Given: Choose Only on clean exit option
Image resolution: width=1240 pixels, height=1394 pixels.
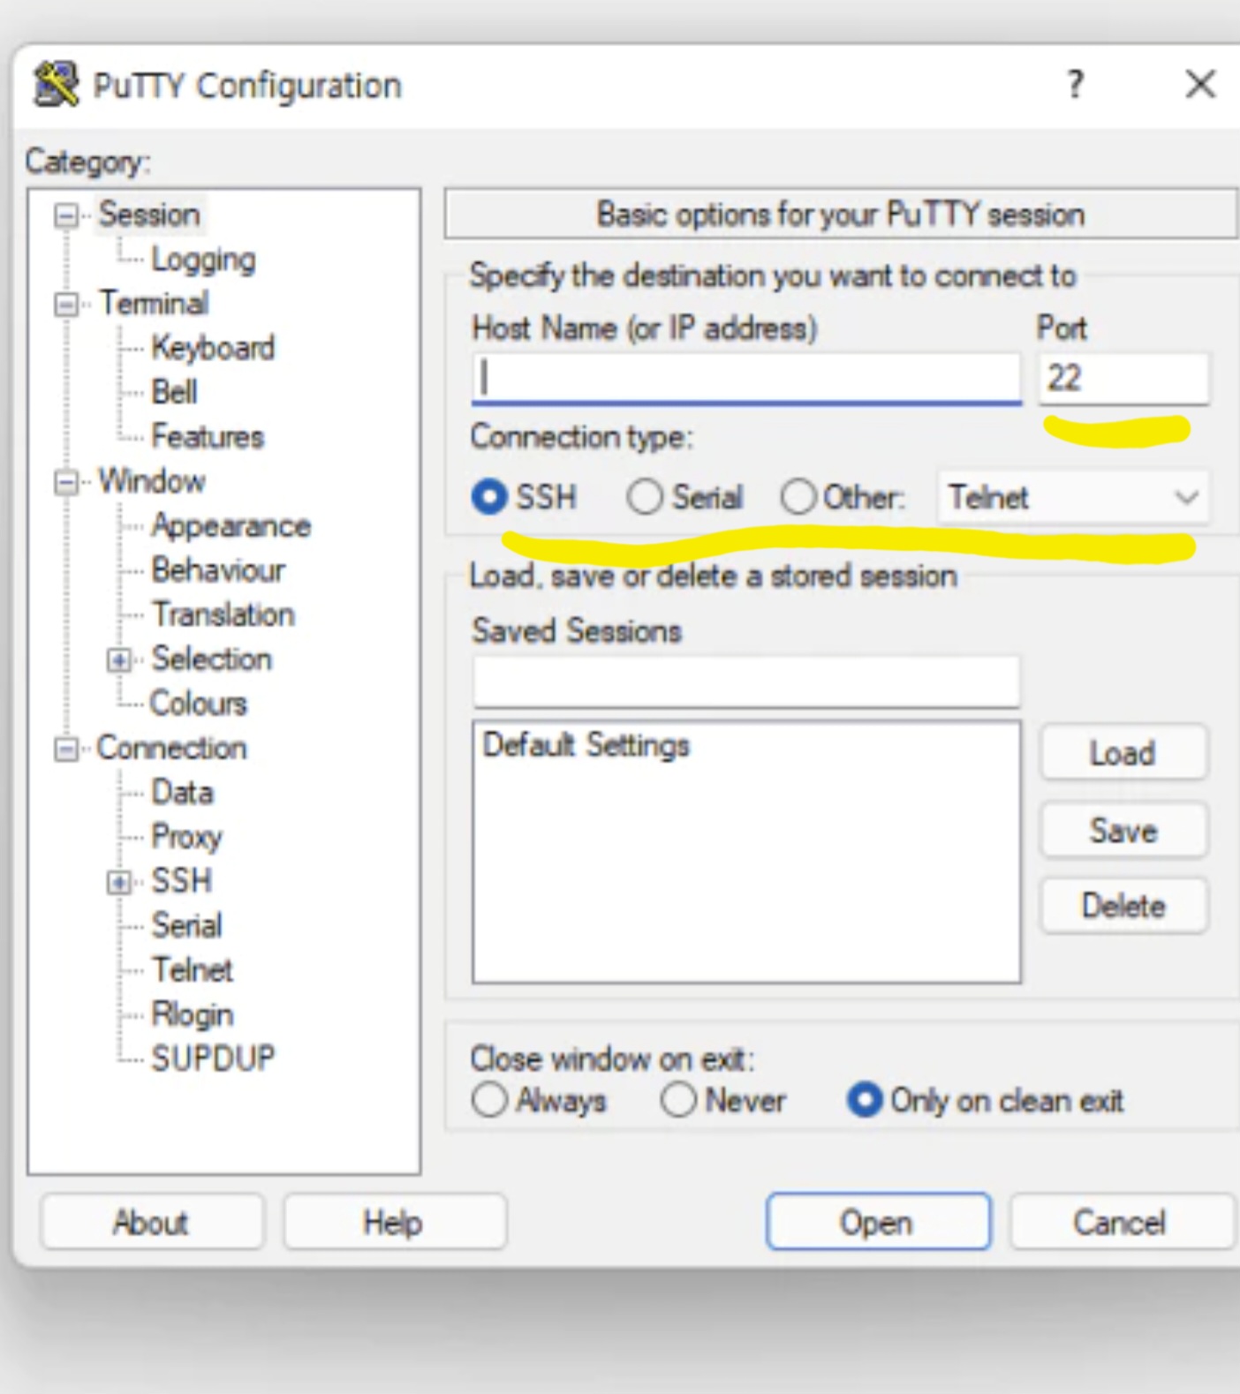Looking at the screenshot, I should 864,1101.
